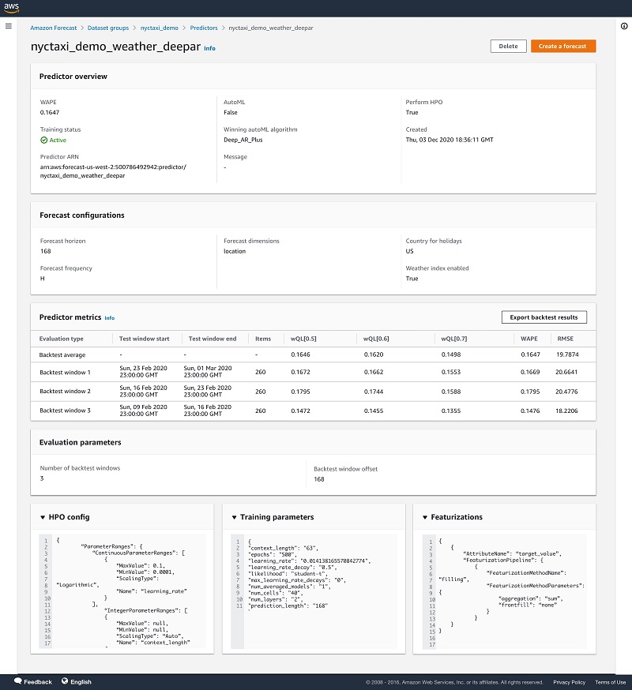Collapse the Featurizations section

coord(425,518)
